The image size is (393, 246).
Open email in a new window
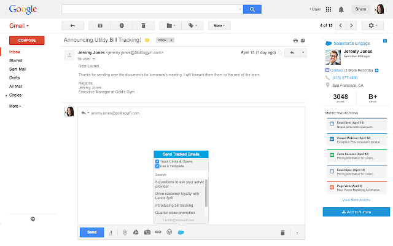pos(303,41)
